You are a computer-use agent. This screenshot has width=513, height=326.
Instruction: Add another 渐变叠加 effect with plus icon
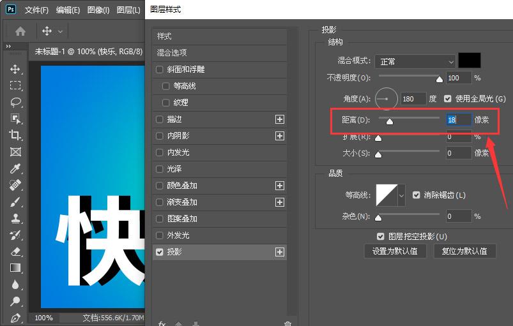279,202
